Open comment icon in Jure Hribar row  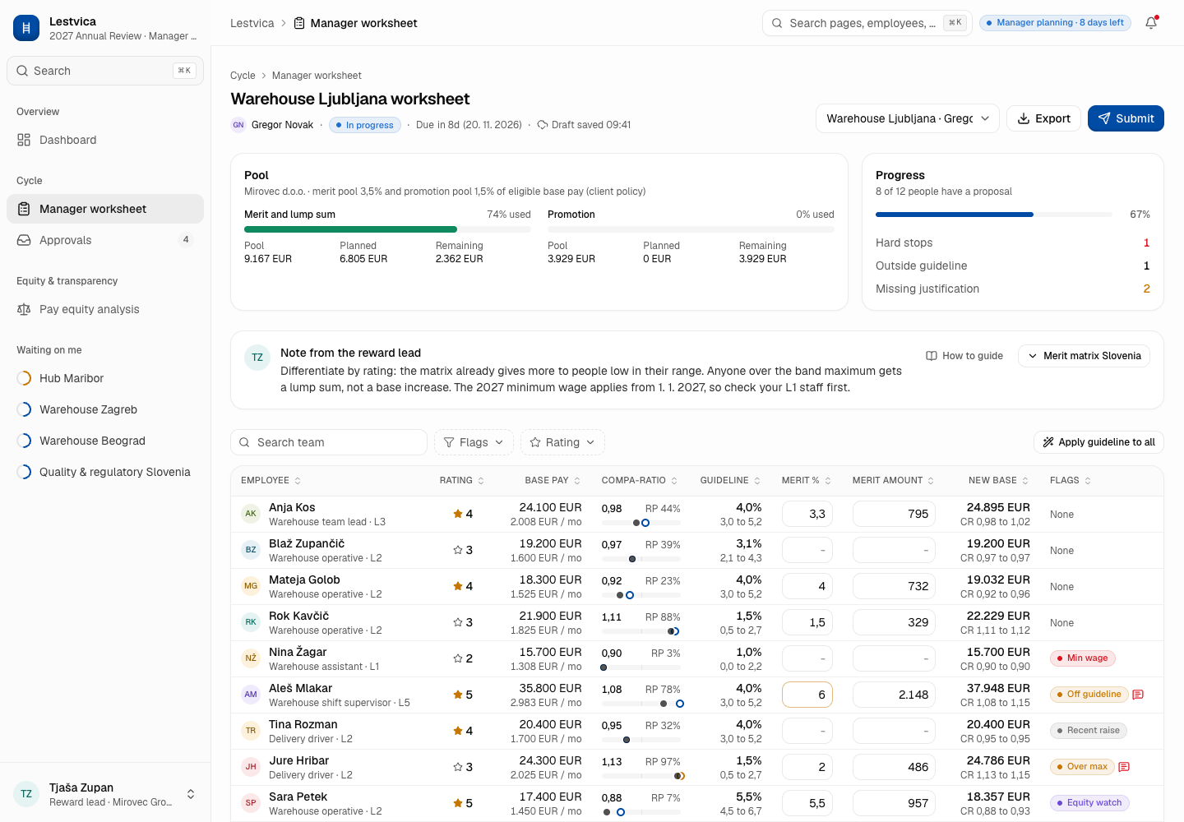point(1124,767)
